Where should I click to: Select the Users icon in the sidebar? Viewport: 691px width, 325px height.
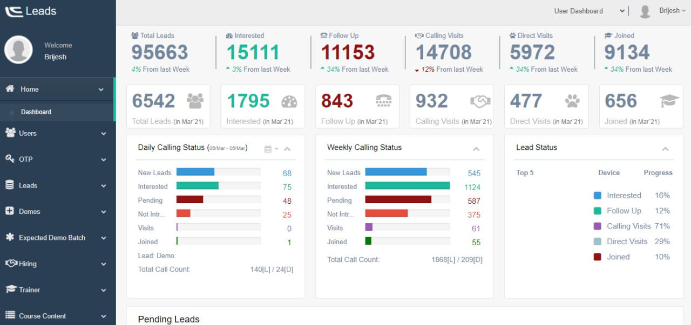tap(11, 133)
